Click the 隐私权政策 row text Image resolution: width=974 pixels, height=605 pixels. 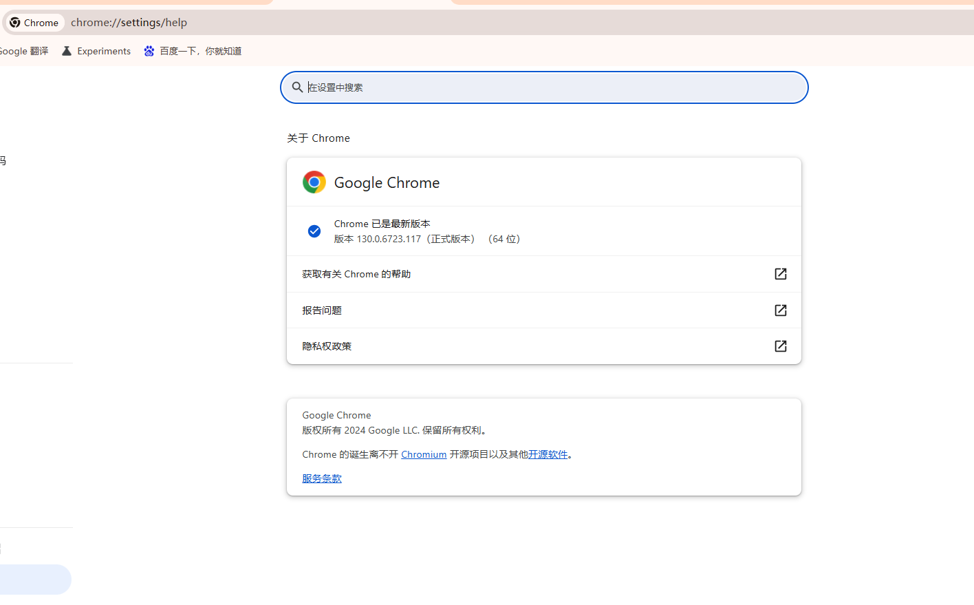pos(327,346)
